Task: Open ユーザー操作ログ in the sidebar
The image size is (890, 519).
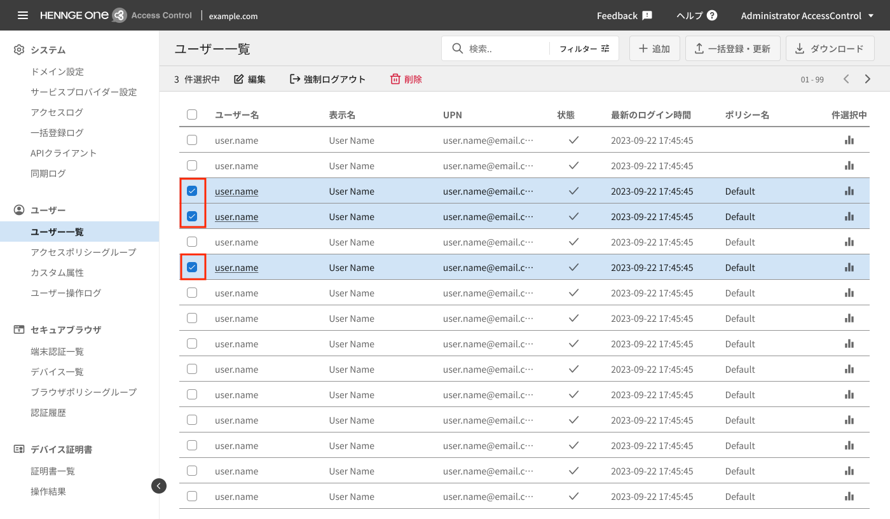Action: coord(66,293)
